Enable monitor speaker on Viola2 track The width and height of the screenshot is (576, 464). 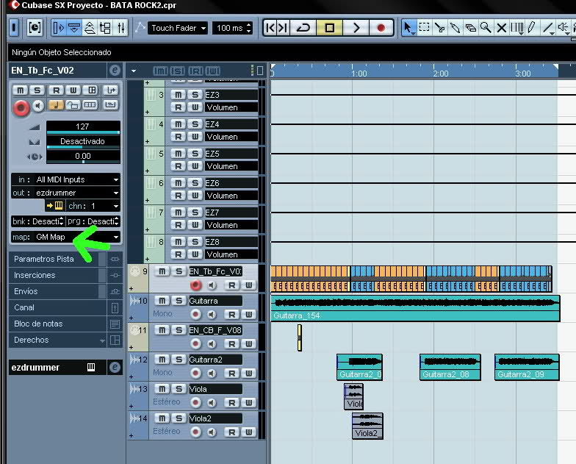tap(212, 432)
